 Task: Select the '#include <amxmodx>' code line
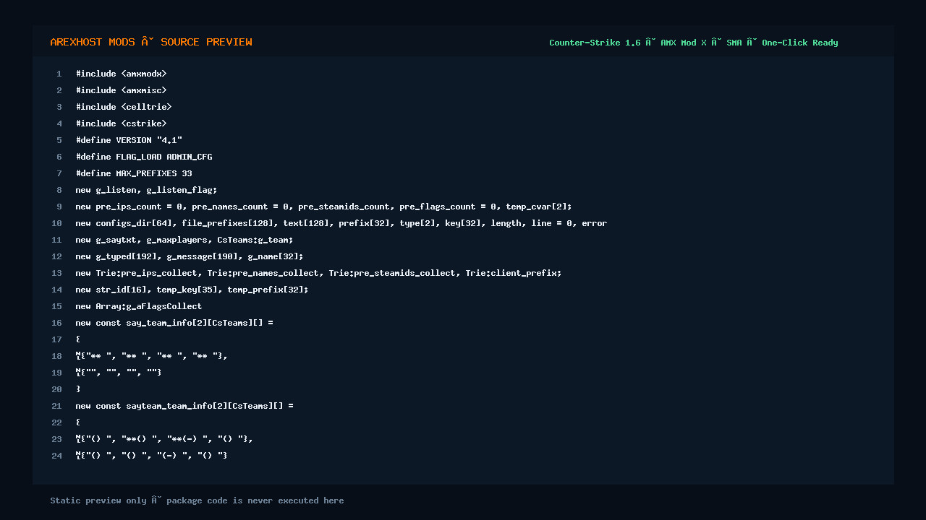coord(121,74)
